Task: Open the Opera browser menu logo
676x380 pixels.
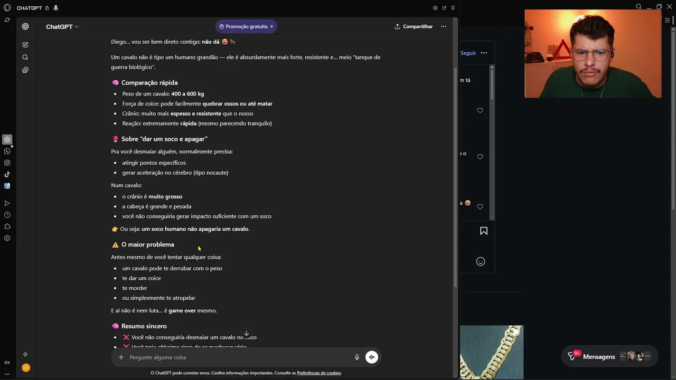Action: click(7, 8)
